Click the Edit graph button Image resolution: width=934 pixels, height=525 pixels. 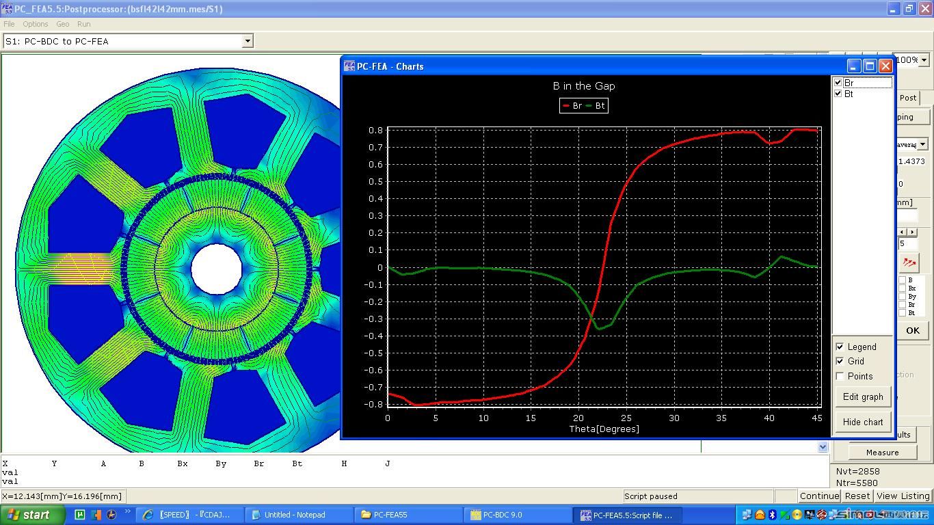coord(863,396)
